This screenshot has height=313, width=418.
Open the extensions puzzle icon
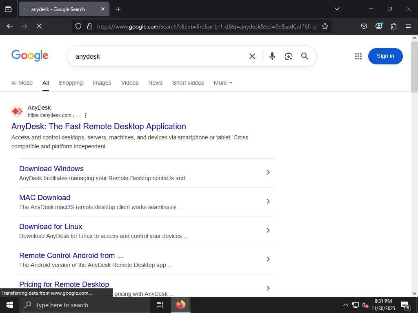[x=394, y=26]
